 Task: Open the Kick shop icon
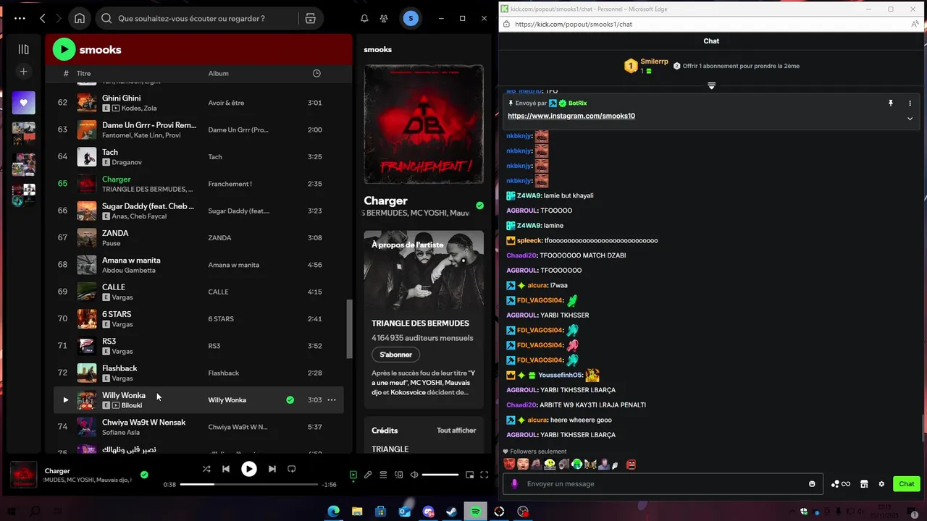864,483
